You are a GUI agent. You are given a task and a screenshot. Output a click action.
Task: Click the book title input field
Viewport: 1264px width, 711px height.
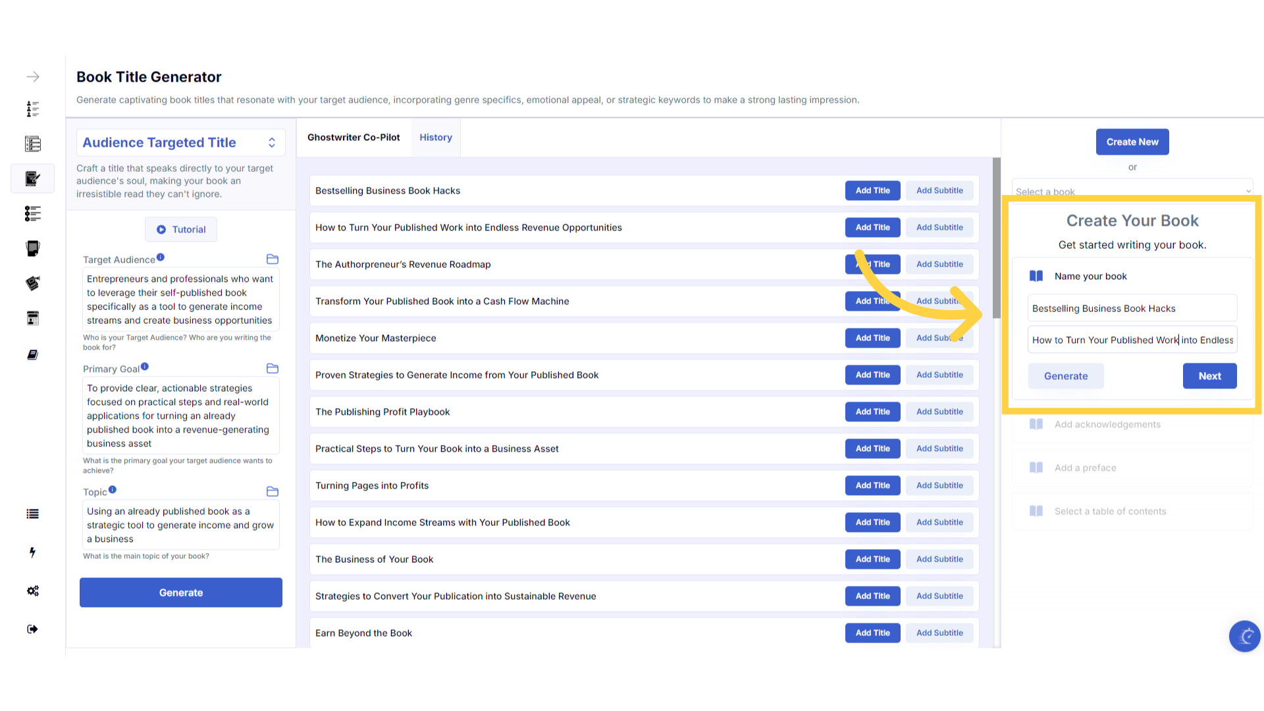pyautogui.click(x=1132, y=309)
